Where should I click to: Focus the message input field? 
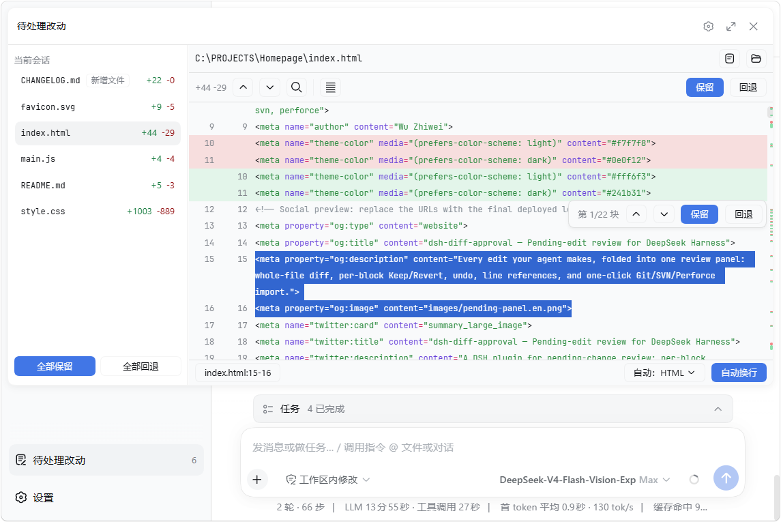coord(492,448)
